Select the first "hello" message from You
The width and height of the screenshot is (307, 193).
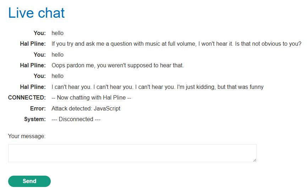57,33
